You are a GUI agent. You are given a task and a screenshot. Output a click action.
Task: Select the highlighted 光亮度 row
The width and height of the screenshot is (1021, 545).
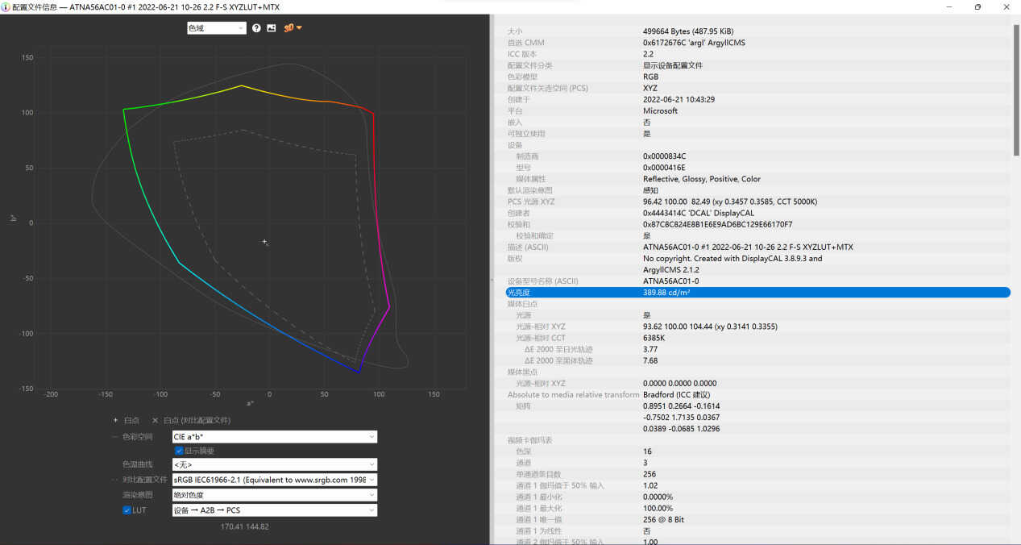click(757, 293)
